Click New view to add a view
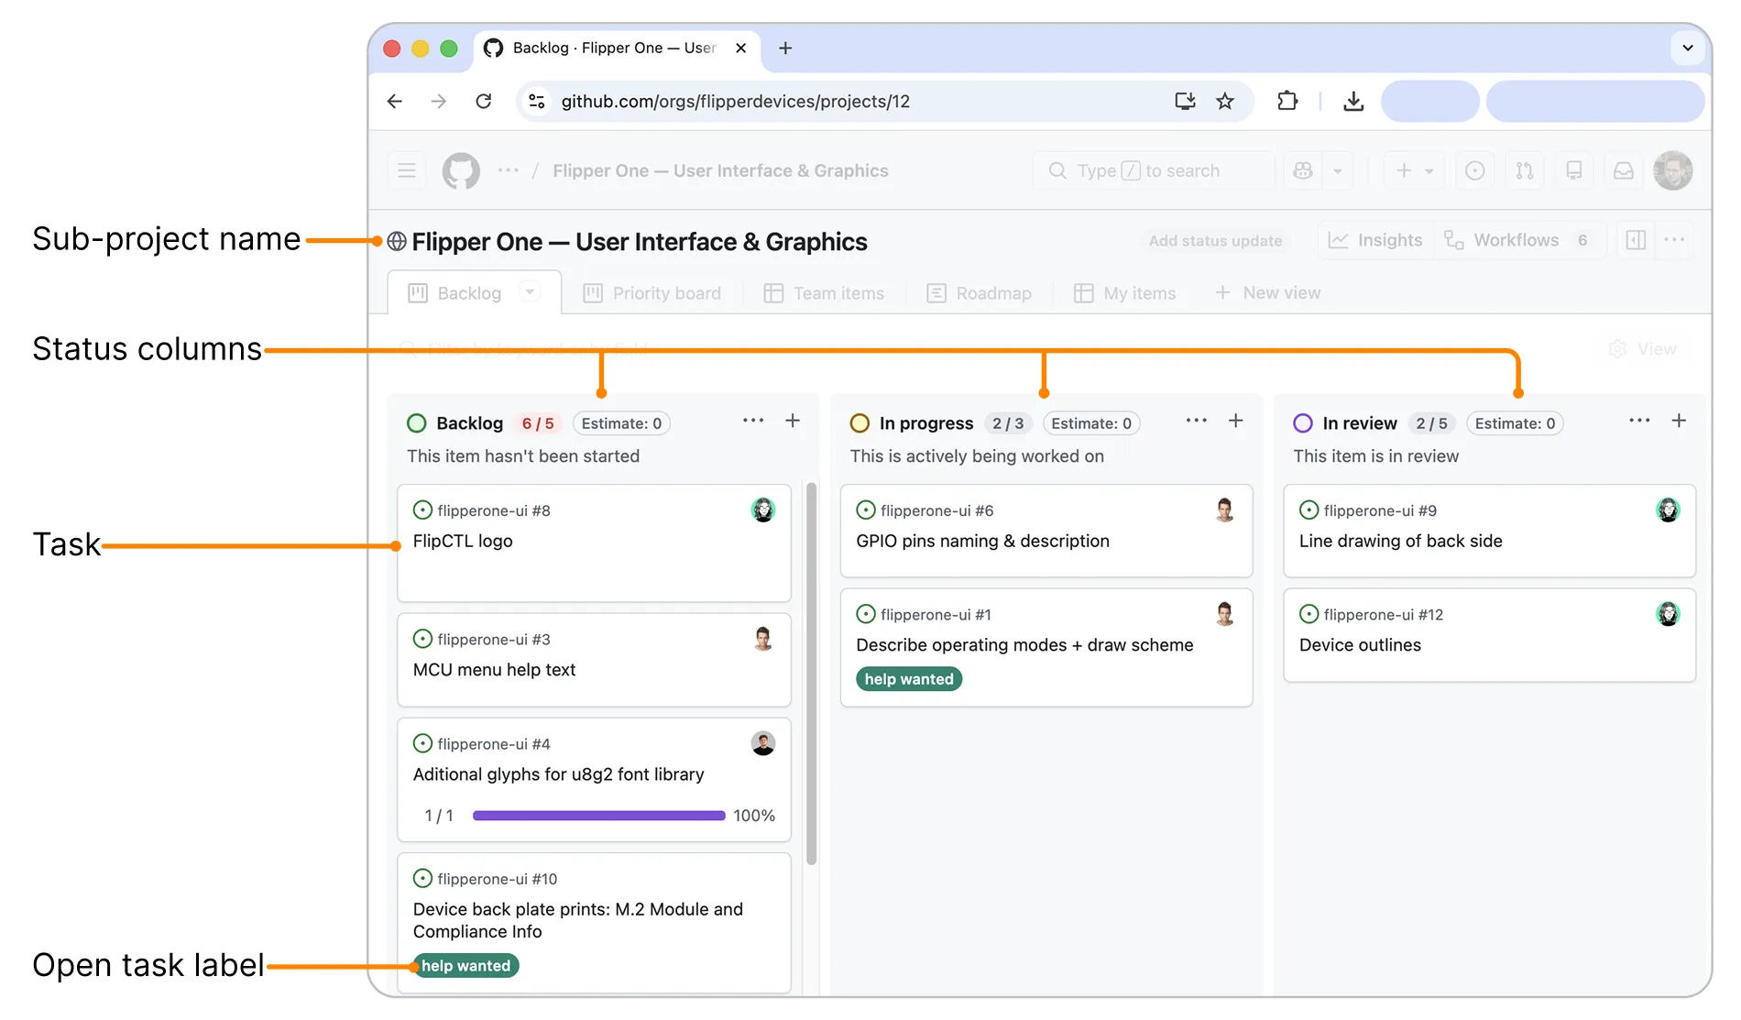1741x1020 pixels. 1267,293
